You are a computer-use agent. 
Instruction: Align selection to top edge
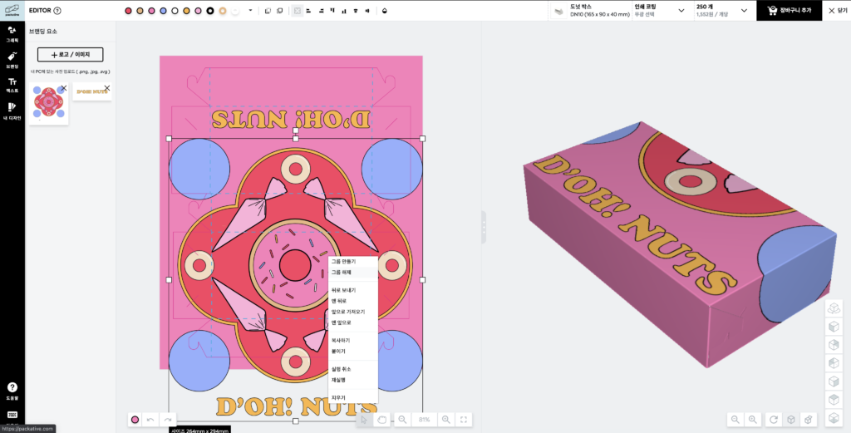332,10
